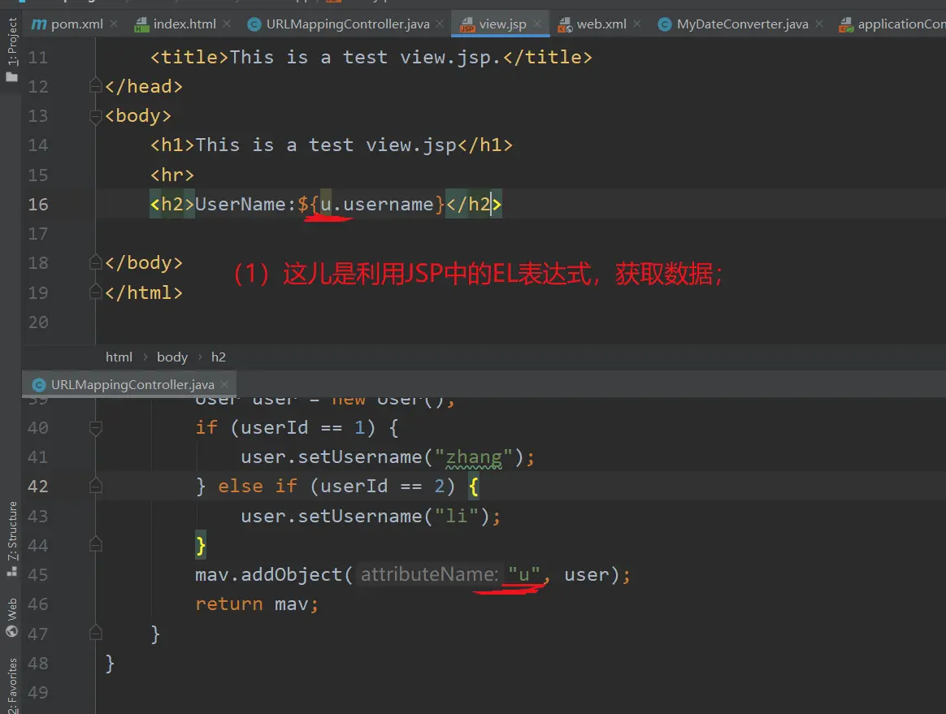
Task: Click the return mav; statement
Action: coord(256,604)
